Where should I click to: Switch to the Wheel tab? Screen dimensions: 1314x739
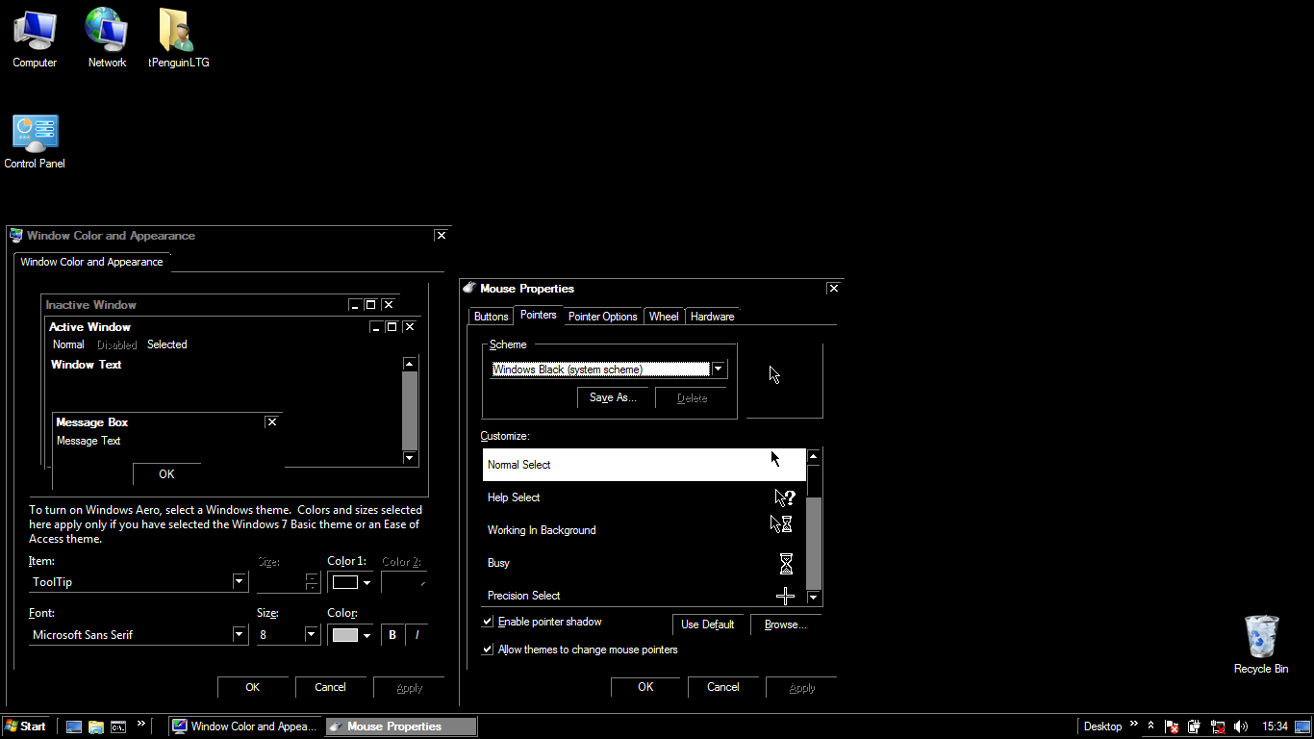tap(664, 317)
